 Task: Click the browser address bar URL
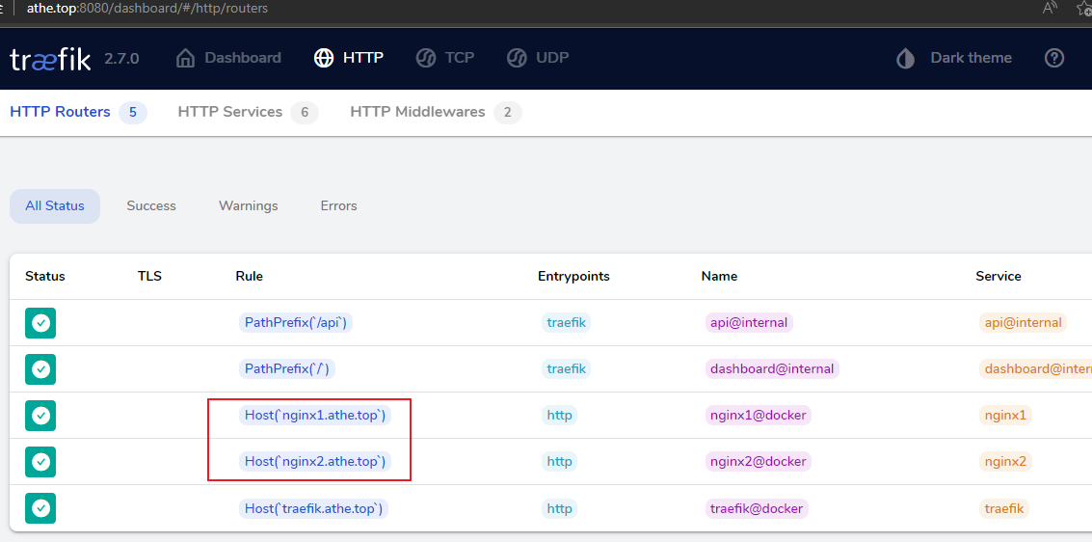pyautogui.click(x=146, y=9)
